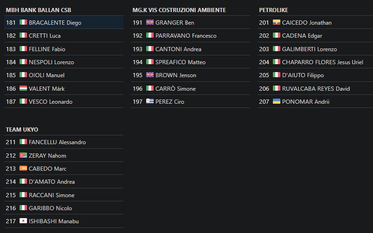373x233 pixels.
Task: Open rider FELLINE Fabio's profile
Action: (x=47, y=49)
